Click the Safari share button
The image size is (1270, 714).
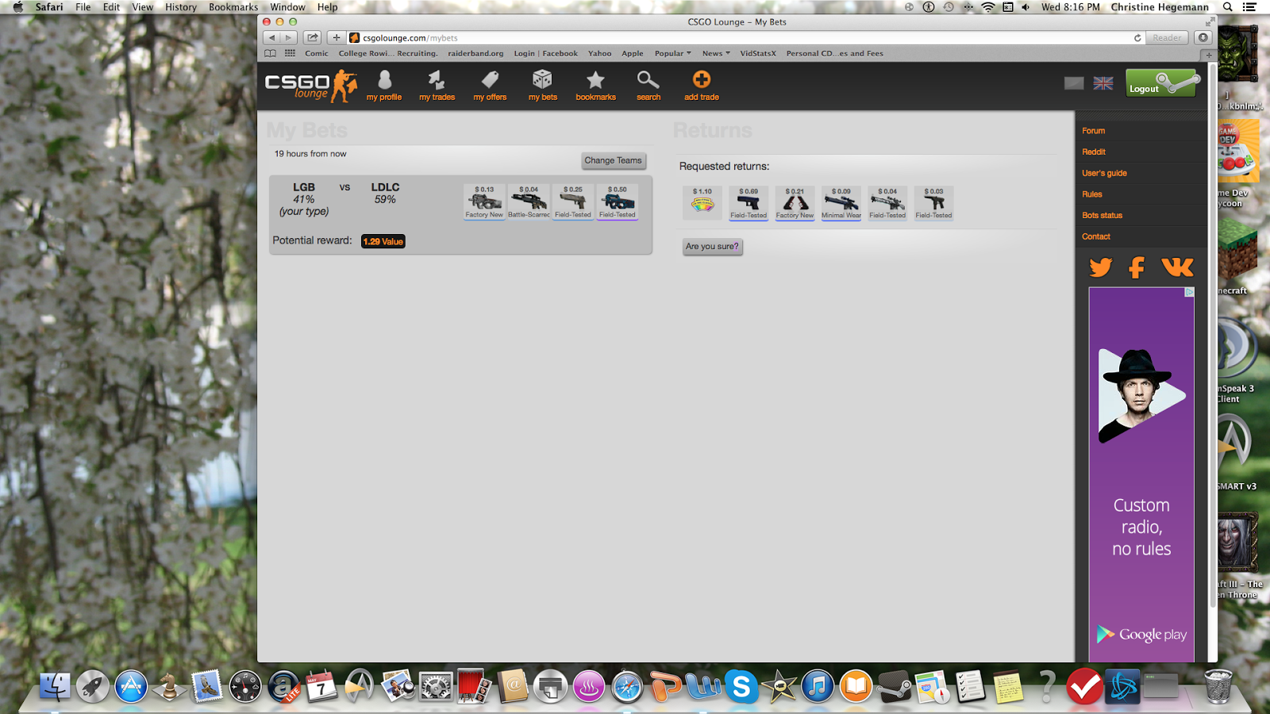(313, 37)
